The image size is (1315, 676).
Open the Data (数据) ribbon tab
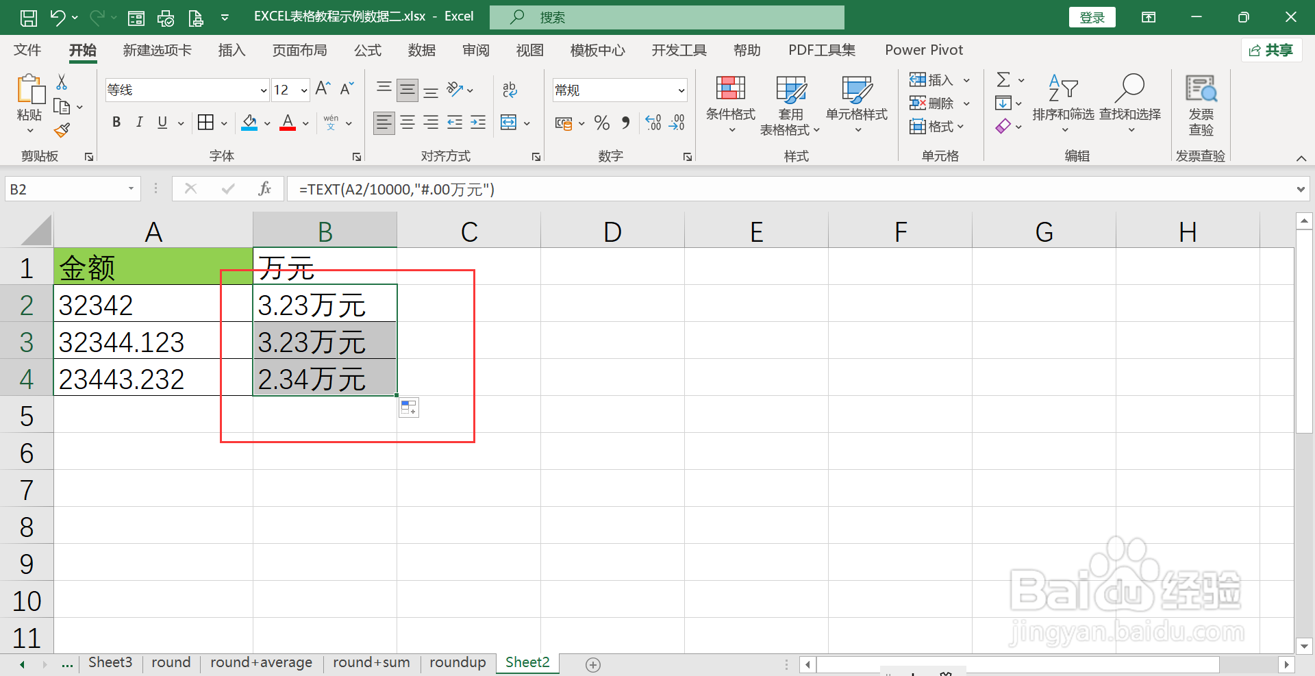[422, 50]
